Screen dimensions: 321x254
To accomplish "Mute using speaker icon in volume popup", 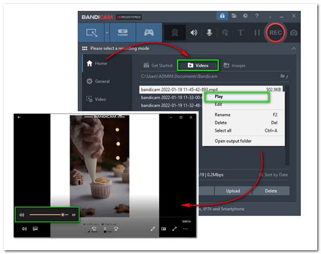I will pos(22,215).
